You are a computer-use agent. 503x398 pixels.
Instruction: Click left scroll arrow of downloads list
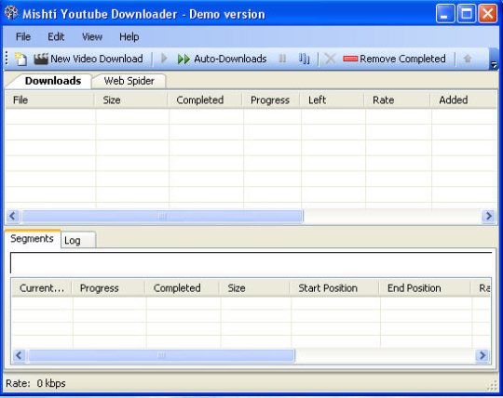[13, 216]
